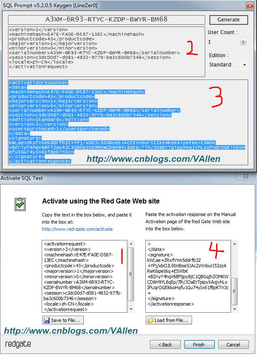Click scroll down arrow of activation response box

point(235,309)
